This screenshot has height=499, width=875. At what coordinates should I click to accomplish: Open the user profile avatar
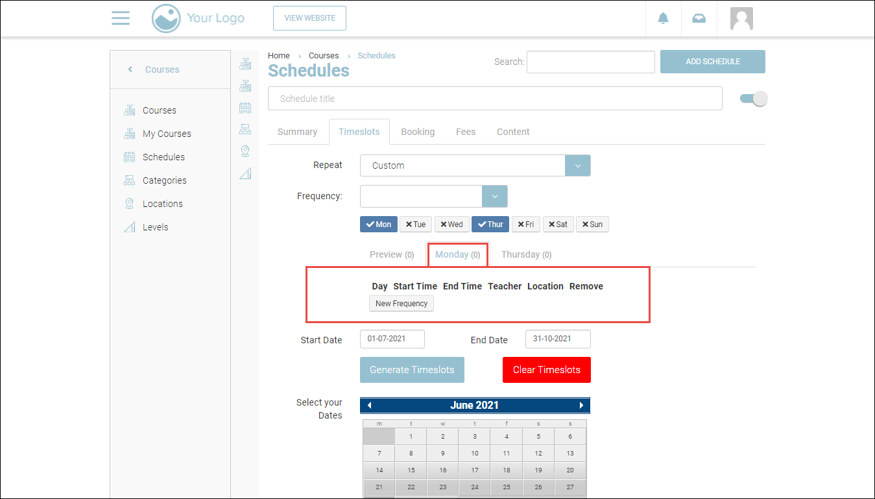pos(741,18)
